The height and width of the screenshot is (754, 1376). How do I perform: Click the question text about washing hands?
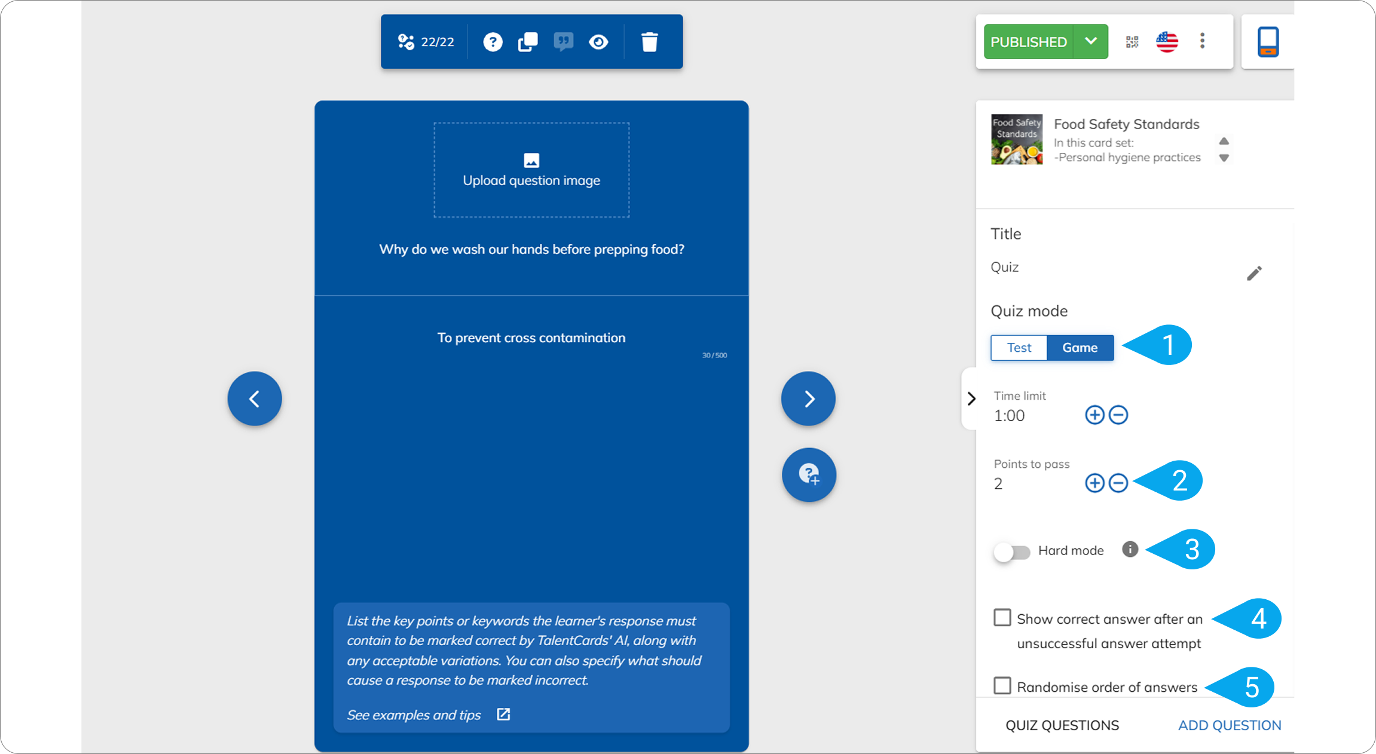point(531,249)
